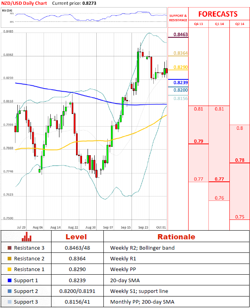Click the Support & Resistance column heading
This screenshot has height=308, width=250.
click(x=178, y=18)
